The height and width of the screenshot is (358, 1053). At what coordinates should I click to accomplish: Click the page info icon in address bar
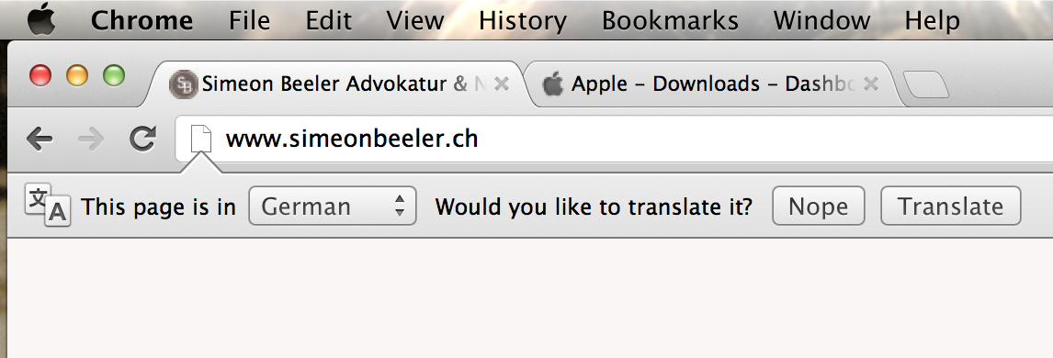click(201, 139)
